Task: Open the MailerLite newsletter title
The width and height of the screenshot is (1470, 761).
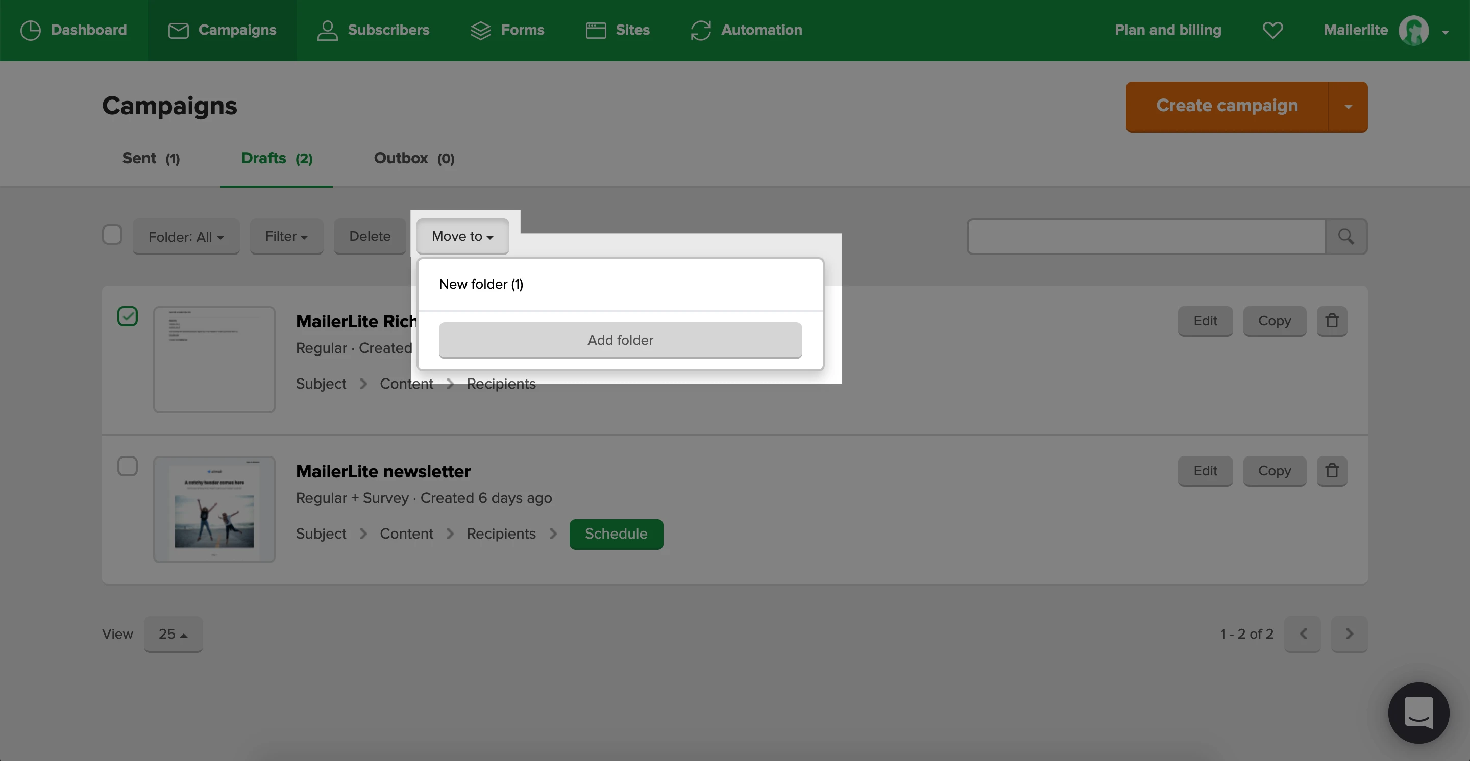Action: tap(383, 471)
